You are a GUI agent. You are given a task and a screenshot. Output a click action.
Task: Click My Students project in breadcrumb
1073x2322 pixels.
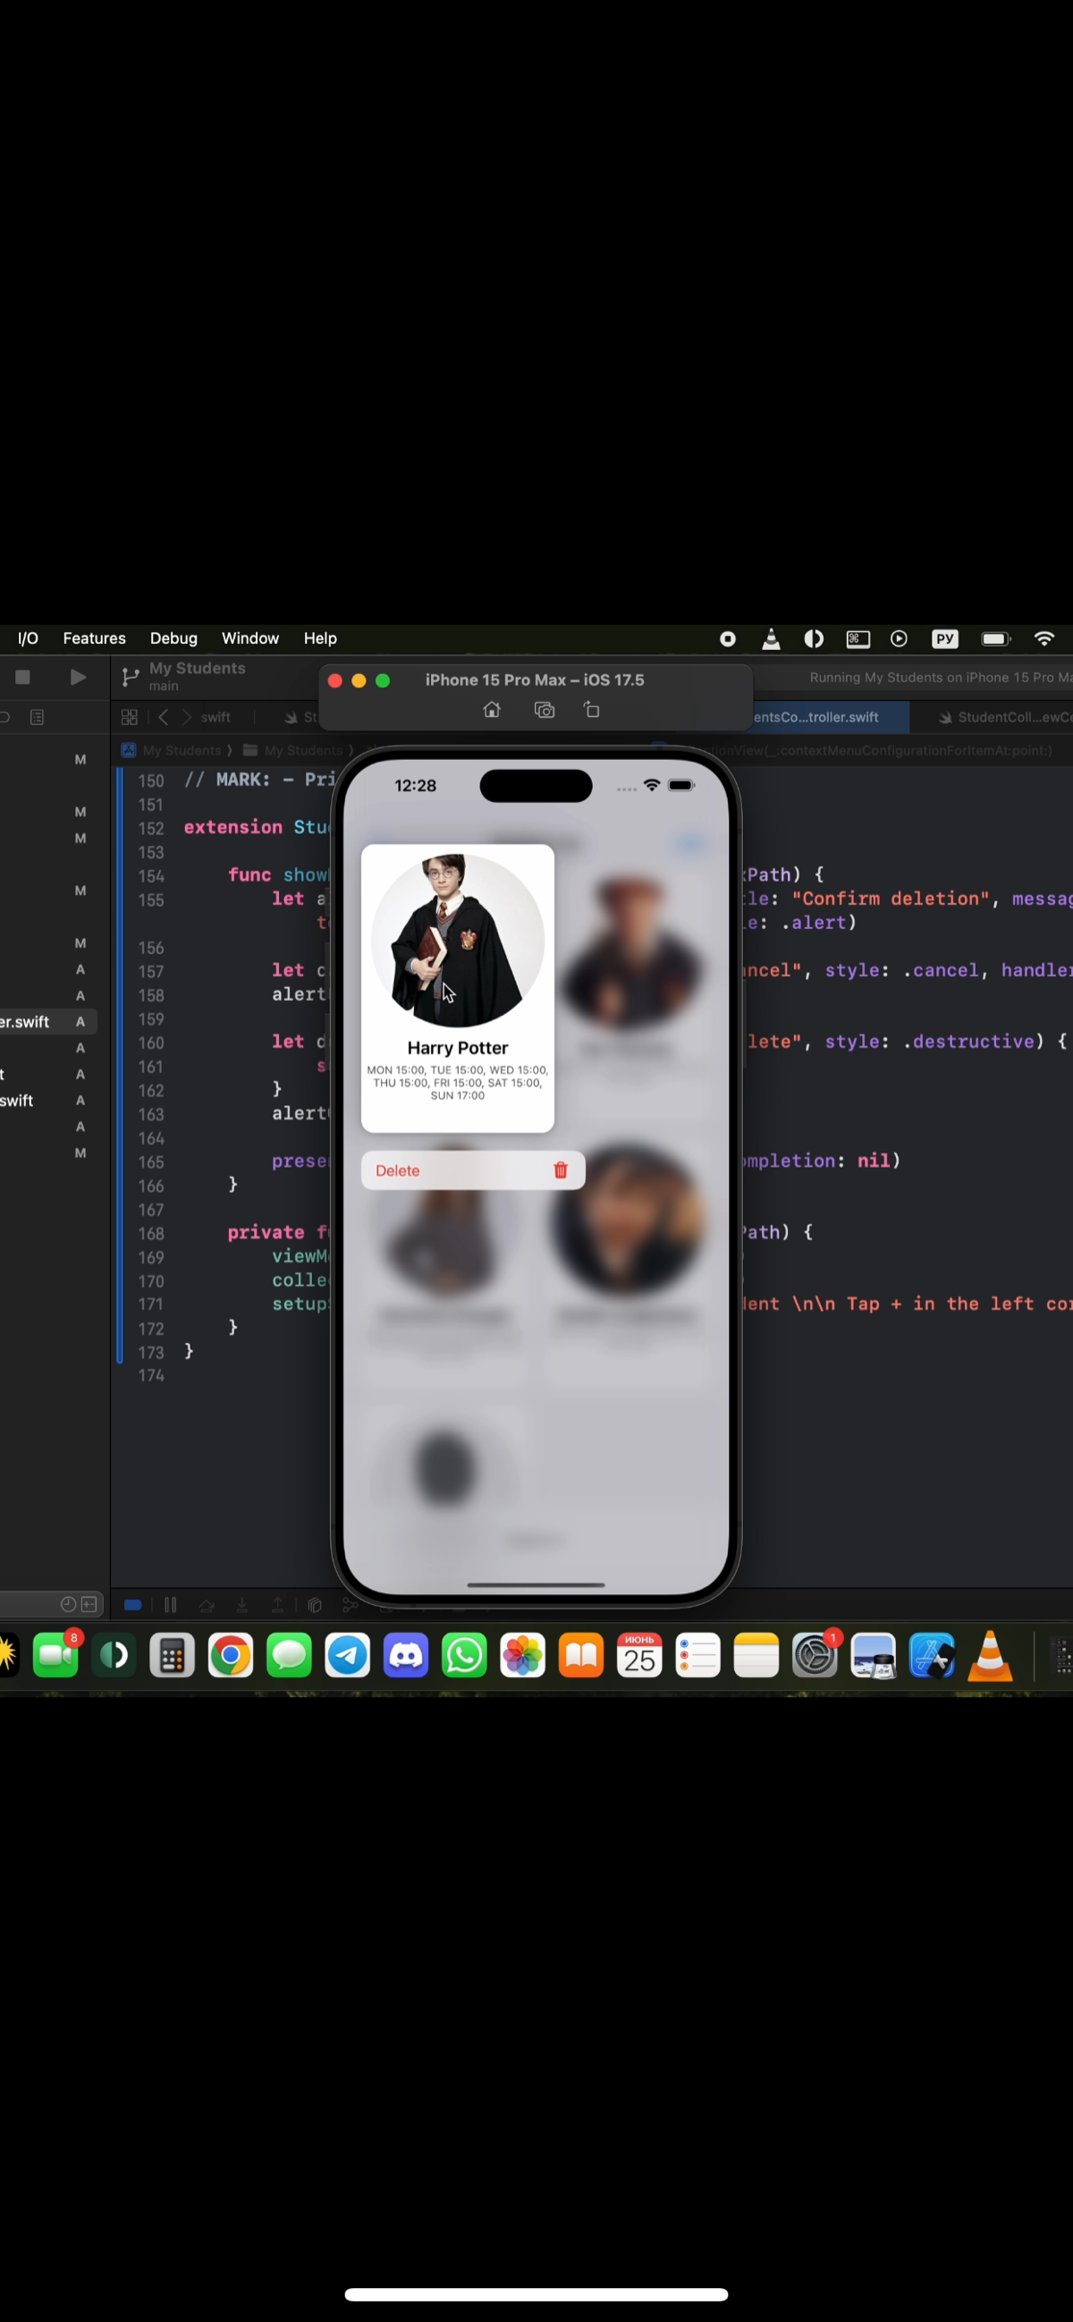pyautogui.click(x=172, y=750)
